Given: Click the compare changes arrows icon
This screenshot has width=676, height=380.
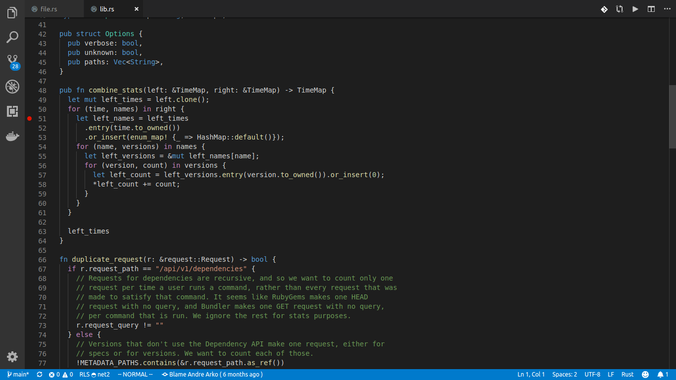Looking at the screenshot, I should pyautogui.click(x=620, y=9).
